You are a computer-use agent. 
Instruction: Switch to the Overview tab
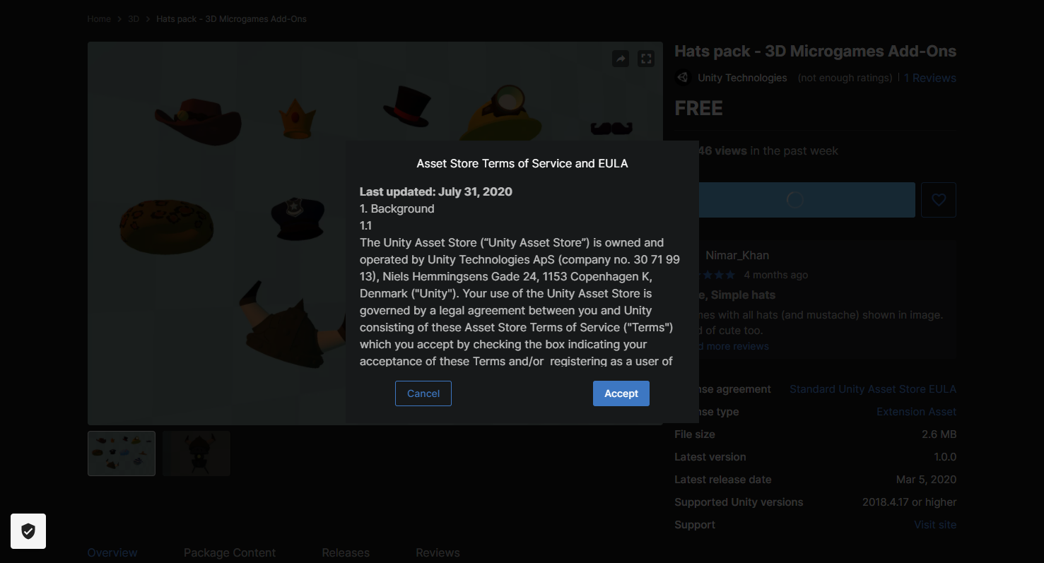[x=112, y=552]
